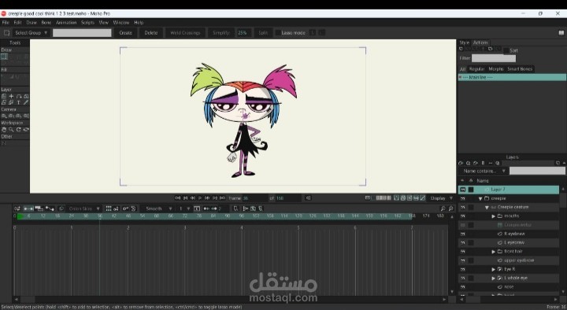Screen dimensions: 567x310
Task: Click the Delete Layer trash icon
Action: (483, 164)
